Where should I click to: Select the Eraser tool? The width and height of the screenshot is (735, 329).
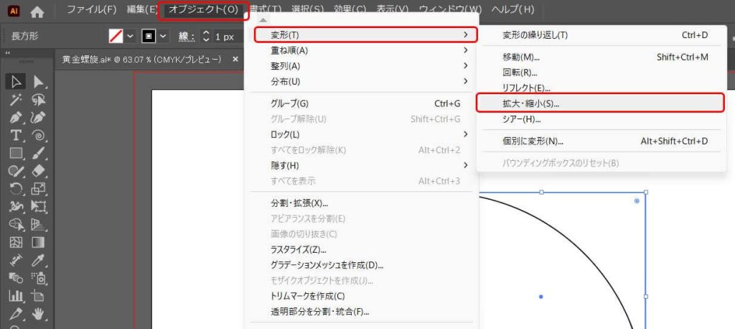pyautogui.click(x=39, y=171)
